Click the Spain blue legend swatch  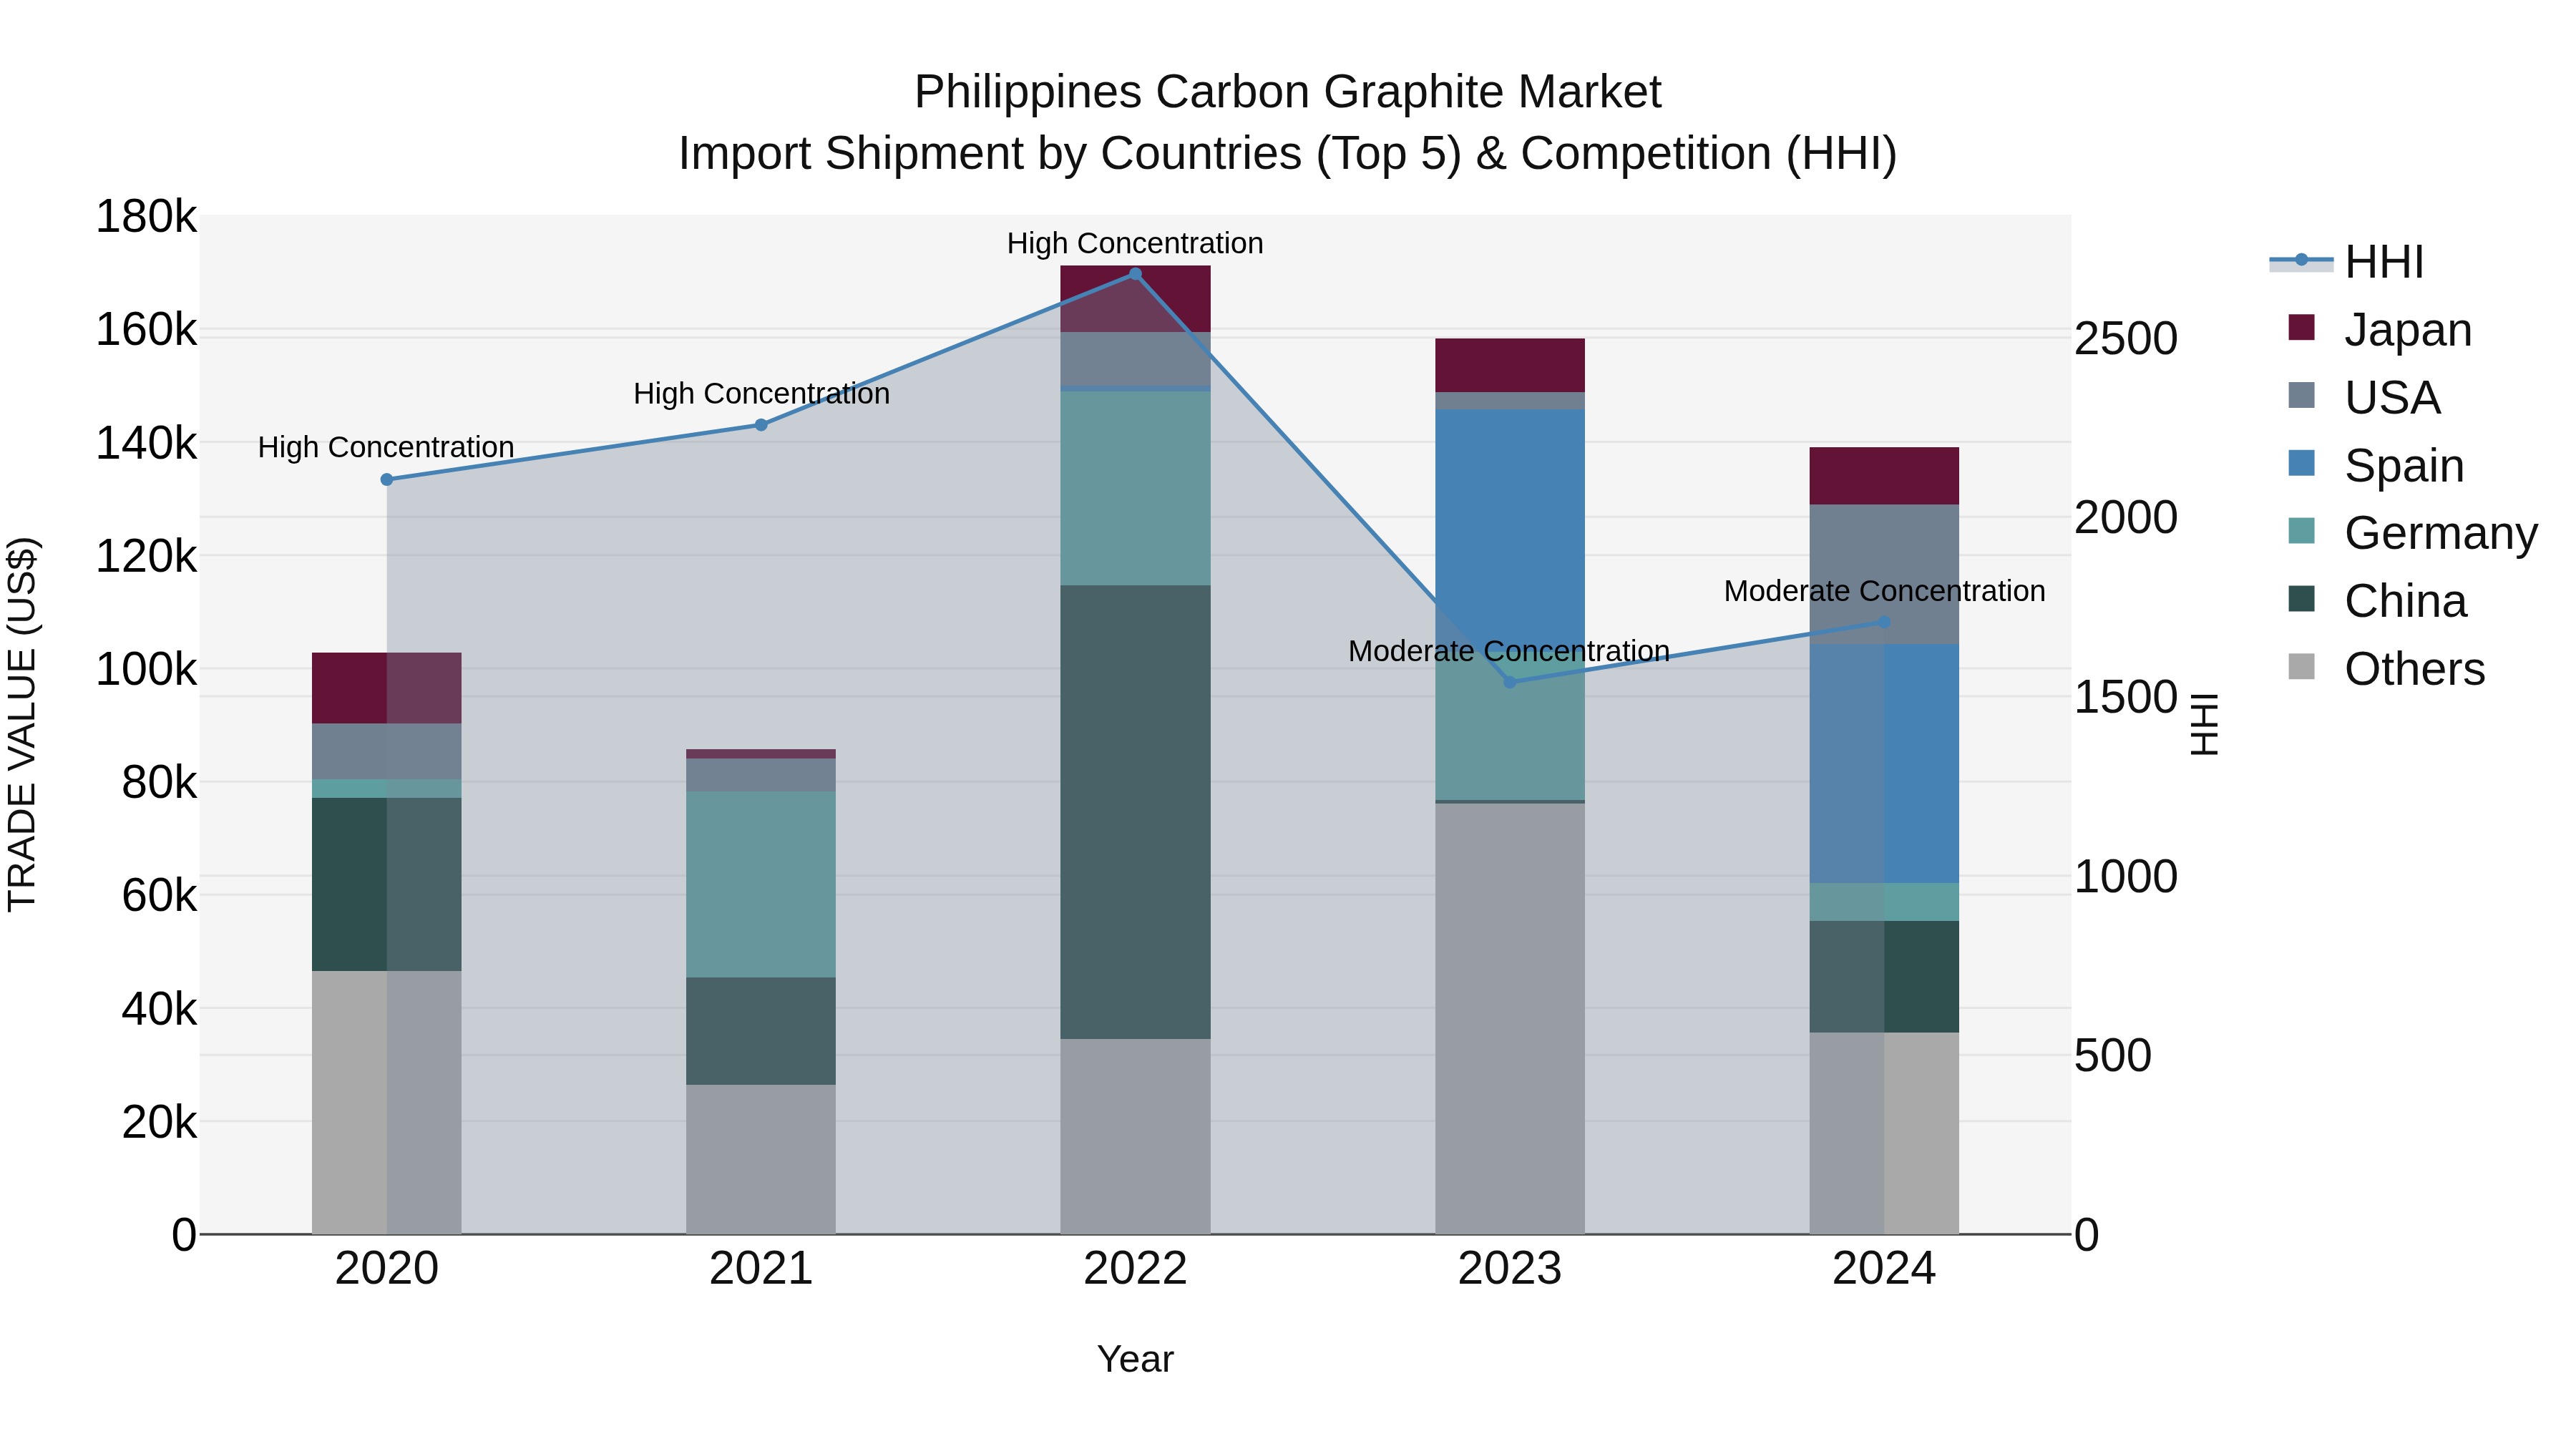[x=2301, y=463]
